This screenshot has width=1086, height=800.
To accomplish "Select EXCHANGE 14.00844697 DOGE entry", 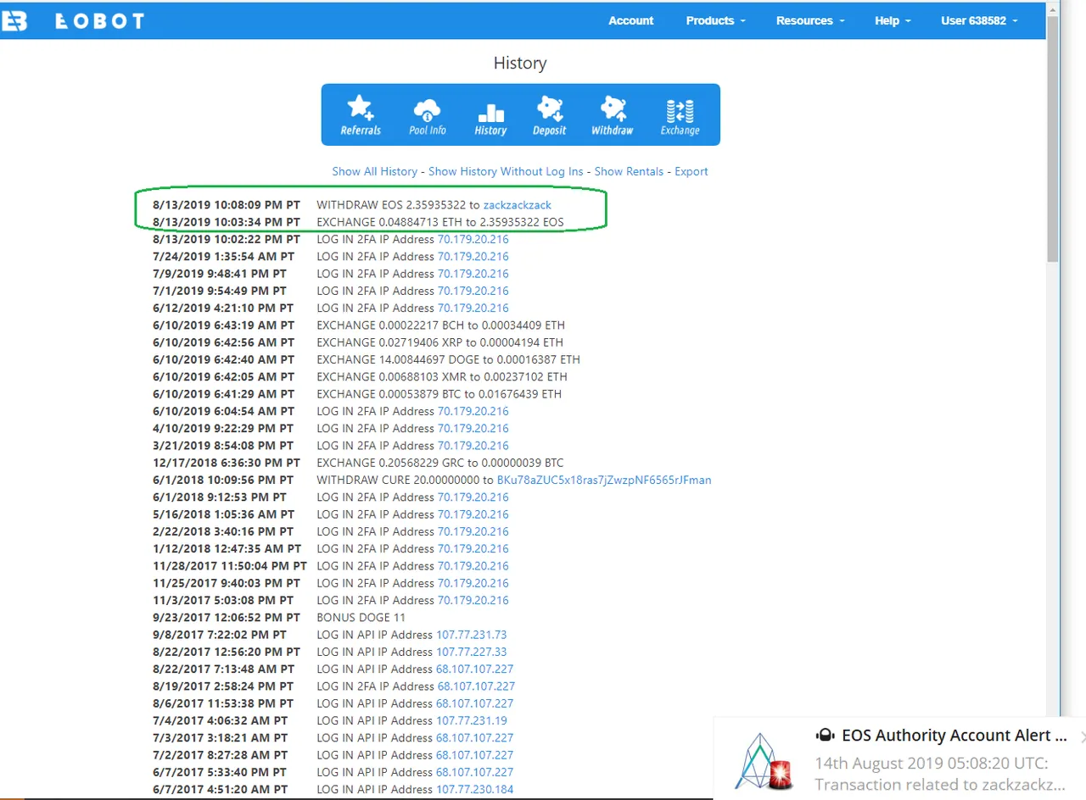I will tap(448, 359).
